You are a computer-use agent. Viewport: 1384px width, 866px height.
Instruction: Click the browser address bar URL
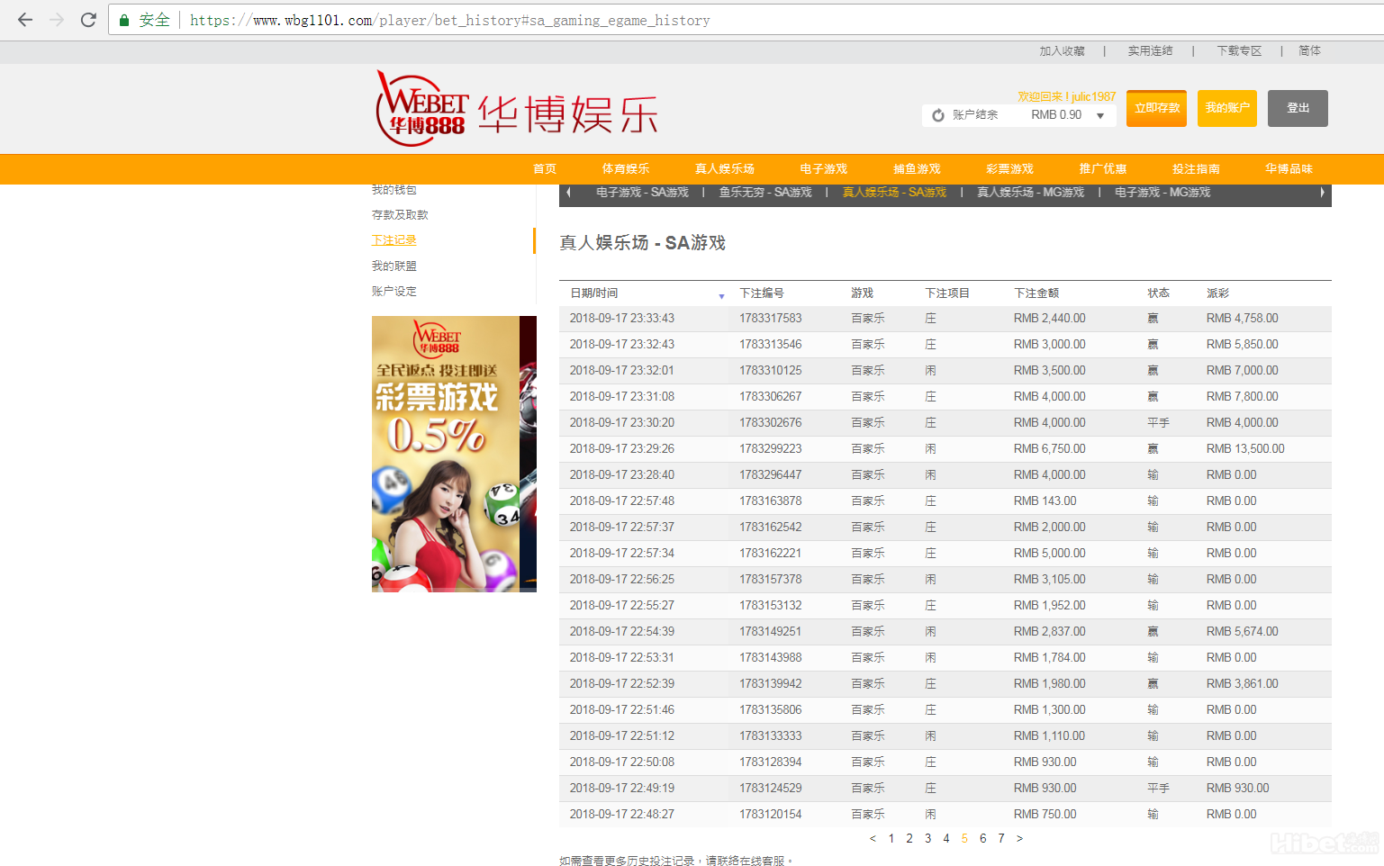[x=450, y=20]
